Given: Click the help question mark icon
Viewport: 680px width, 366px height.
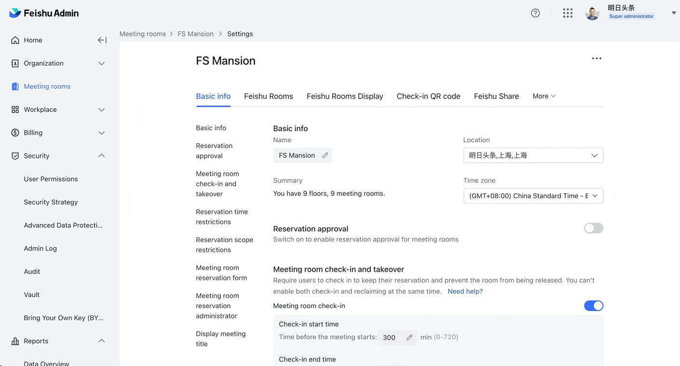Looking at the screenshot, I should [535, 13].
